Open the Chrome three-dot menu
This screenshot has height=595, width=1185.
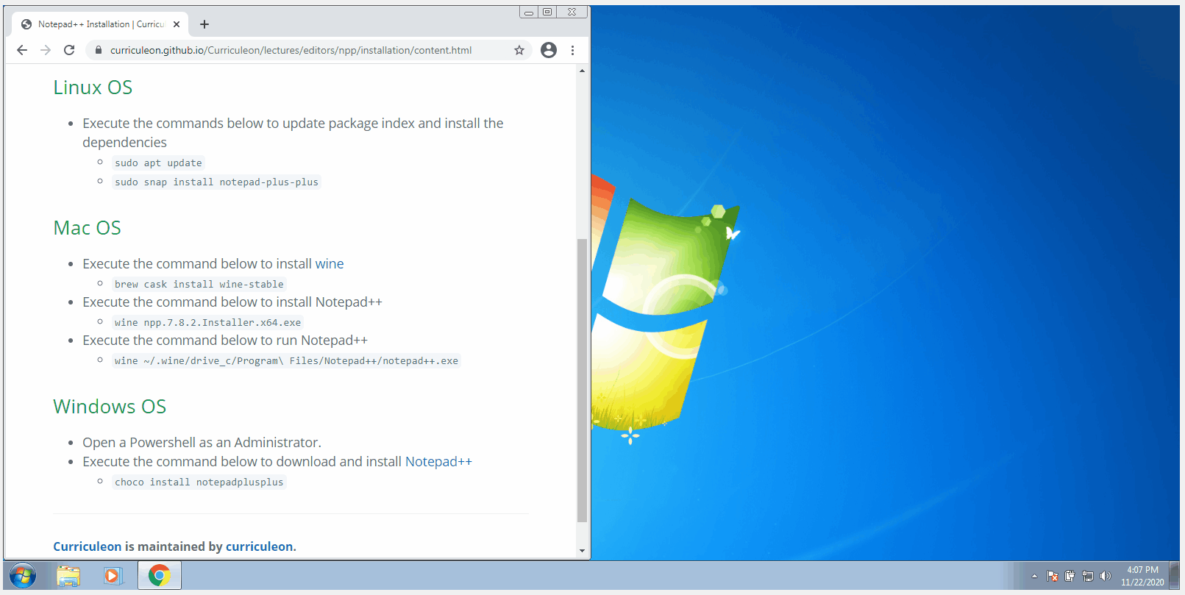click(x=572, y=50)
